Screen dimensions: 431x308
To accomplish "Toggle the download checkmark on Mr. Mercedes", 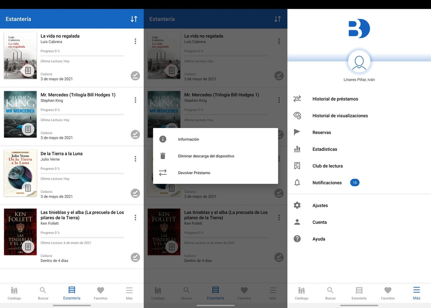I will (135, 134).
